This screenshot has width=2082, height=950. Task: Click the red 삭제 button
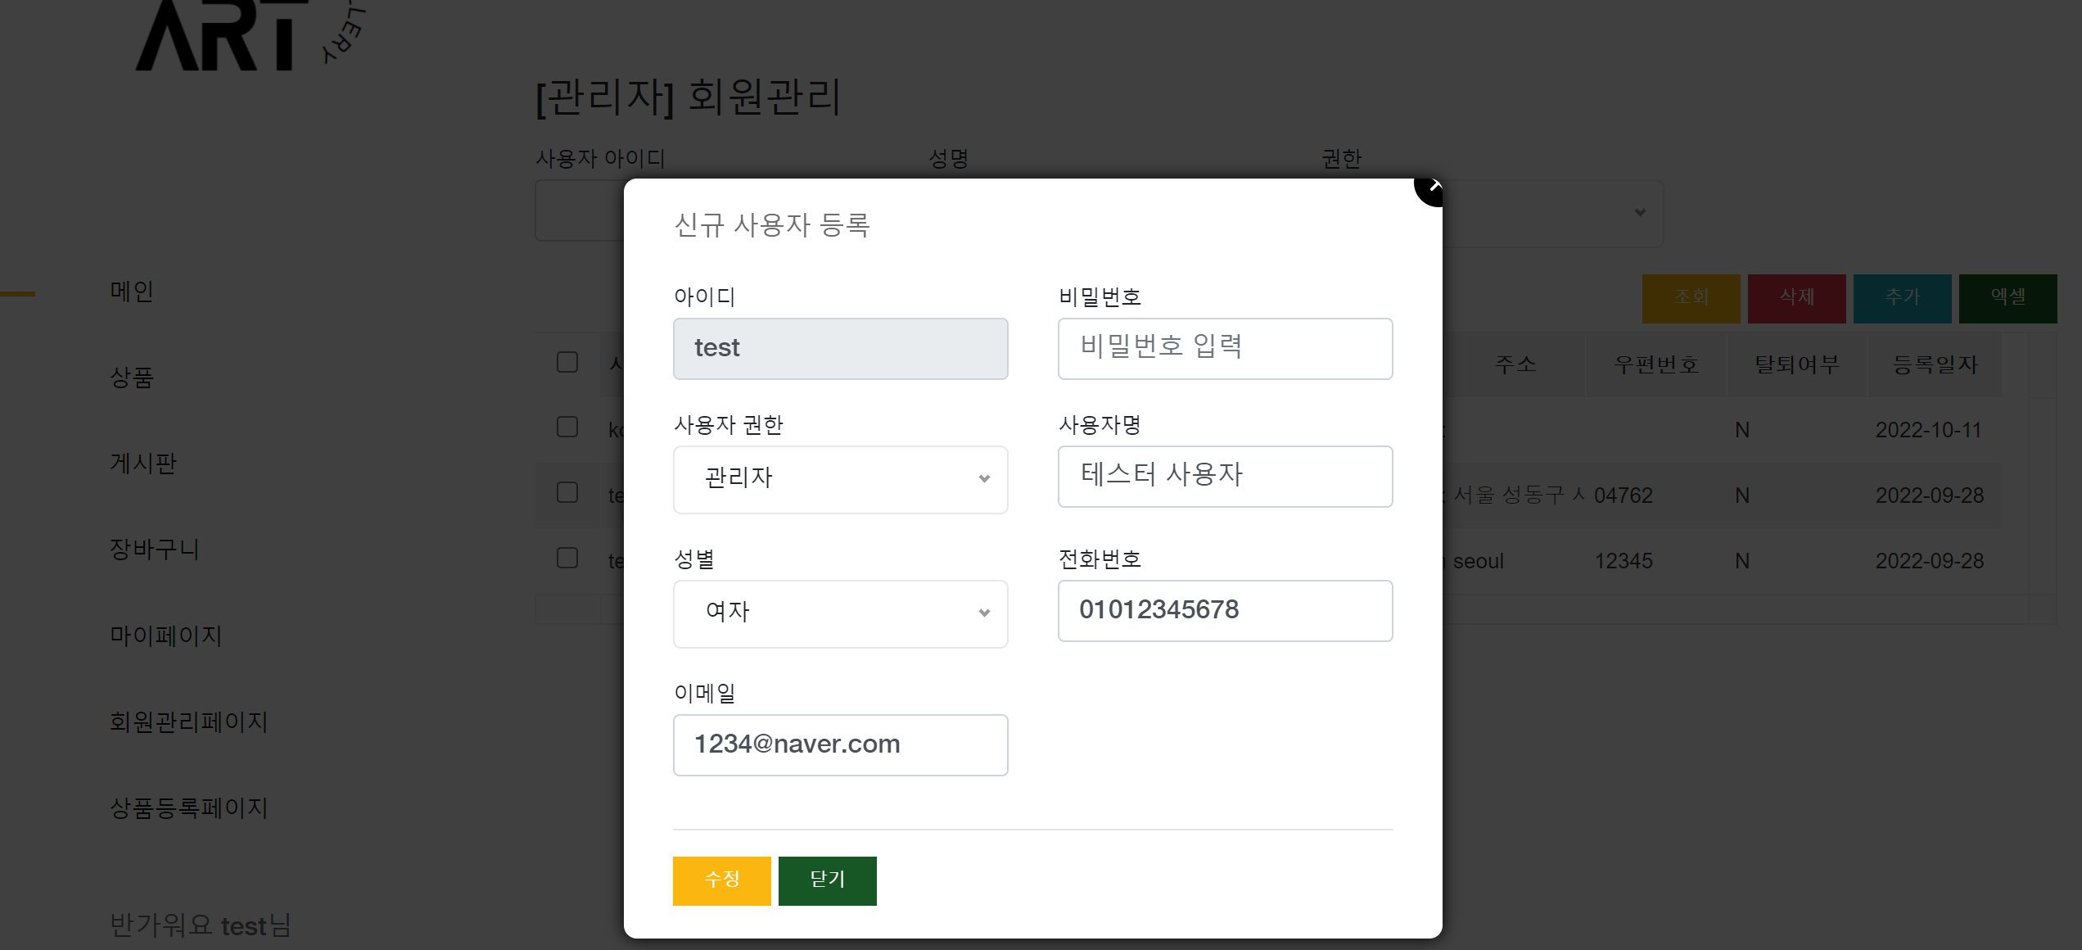pos(1796,298)
